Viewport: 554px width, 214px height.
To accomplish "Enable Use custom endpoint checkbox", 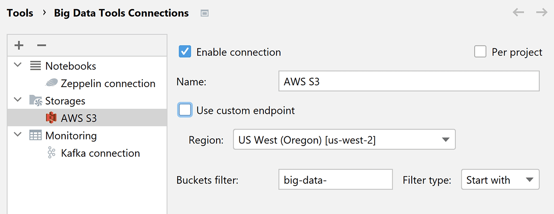I will 185,110.
